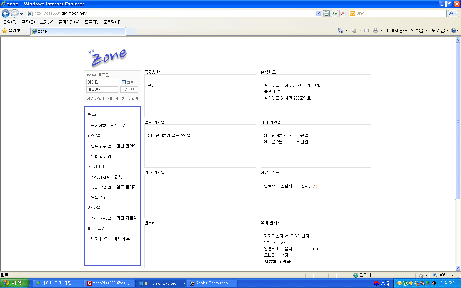
Task: Click the RSS feeds icon
Action: [354, 31]
